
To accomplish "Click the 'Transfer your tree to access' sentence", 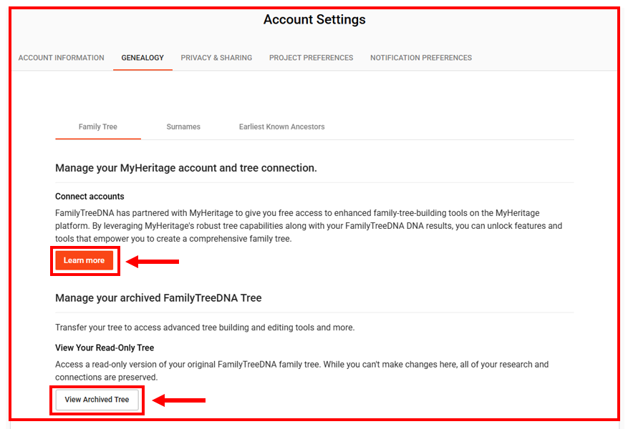I will coord(205,327).
